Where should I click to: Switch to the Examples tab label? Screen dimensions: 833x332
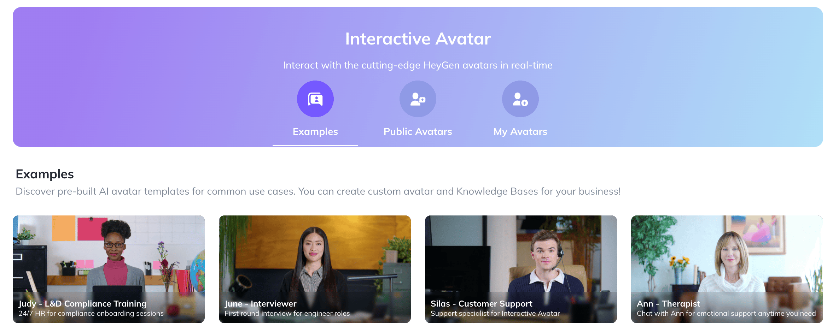click(315, 131)
